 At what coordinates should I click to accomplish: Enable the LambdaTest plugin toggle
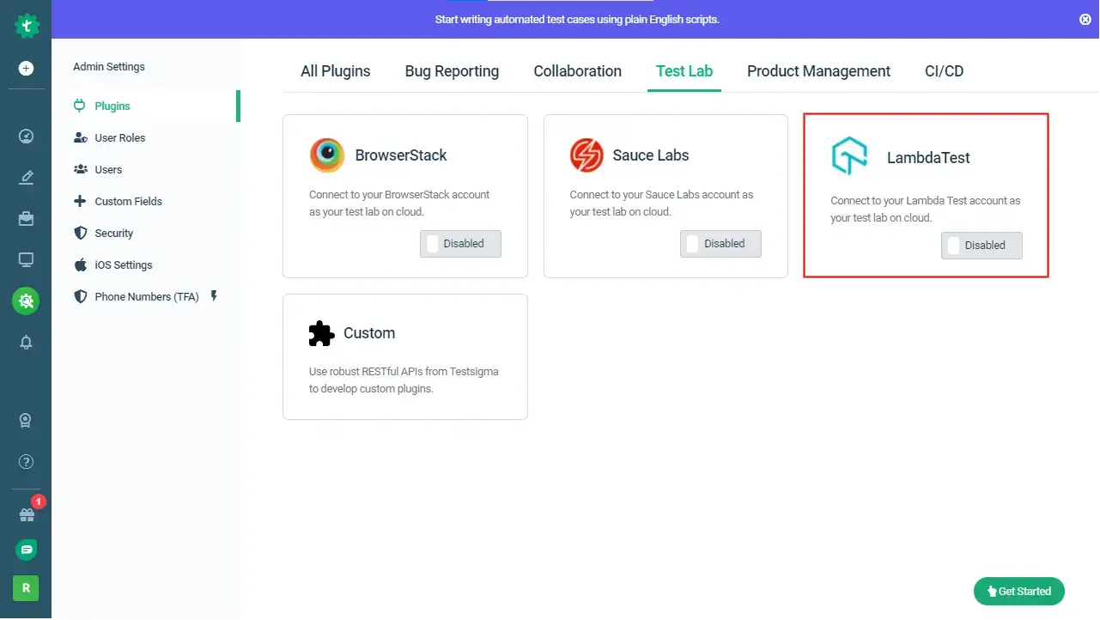[x=981, y=245]
